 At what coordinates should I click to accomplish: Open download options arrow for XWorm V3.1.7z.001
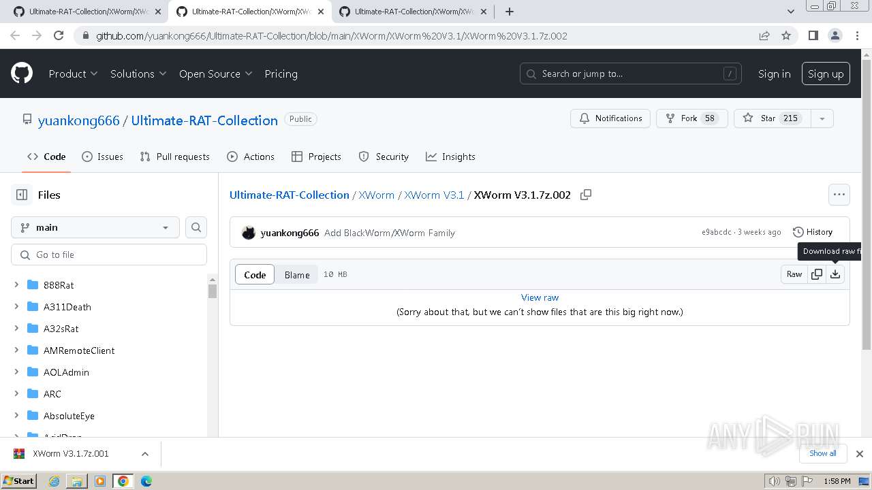coord(144,454)
